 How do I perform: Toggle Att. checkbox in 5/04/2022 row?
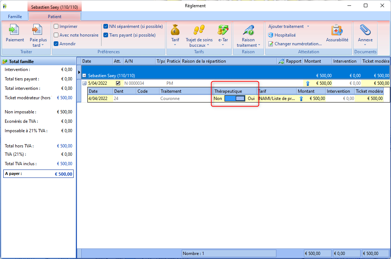118,83
